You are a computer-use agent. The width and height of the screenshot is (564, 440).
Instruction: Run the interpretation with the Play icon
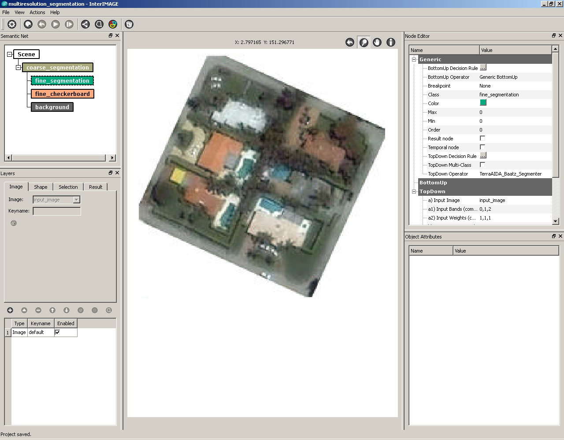[x=55, y=24]
